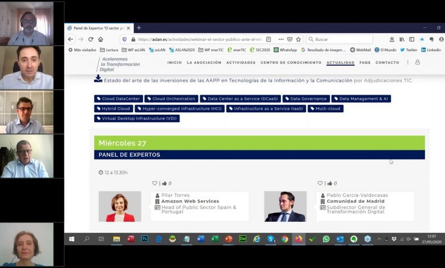Screen dimensions: 445x268
Task: Toggle the heart favorite for Pablo García-Valdecasas
Action: pyautogui.click(x=320, y=183)
